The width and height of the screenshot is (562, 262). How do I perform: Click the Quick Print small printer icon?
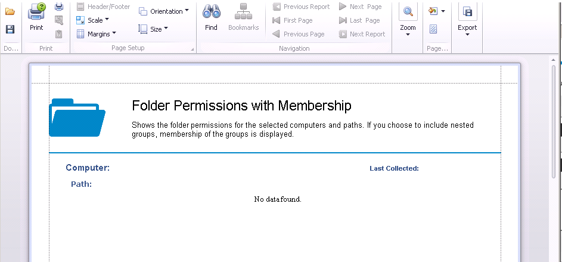(x=59, y=7)
